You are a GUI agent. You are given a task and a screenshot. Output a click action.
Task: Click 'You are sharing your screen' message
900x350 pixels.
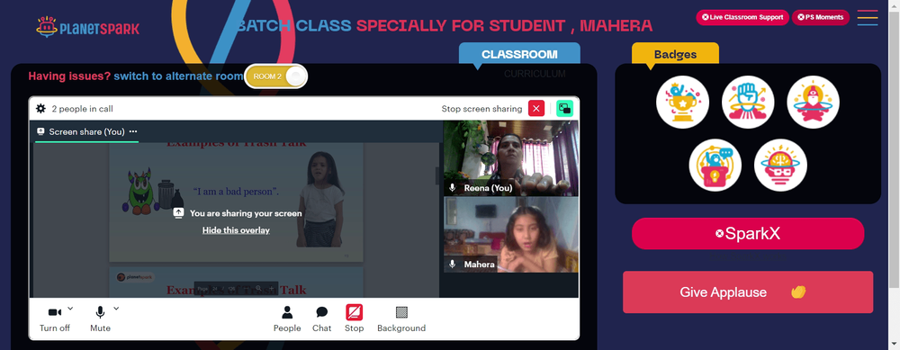click(x=246, y=213)
